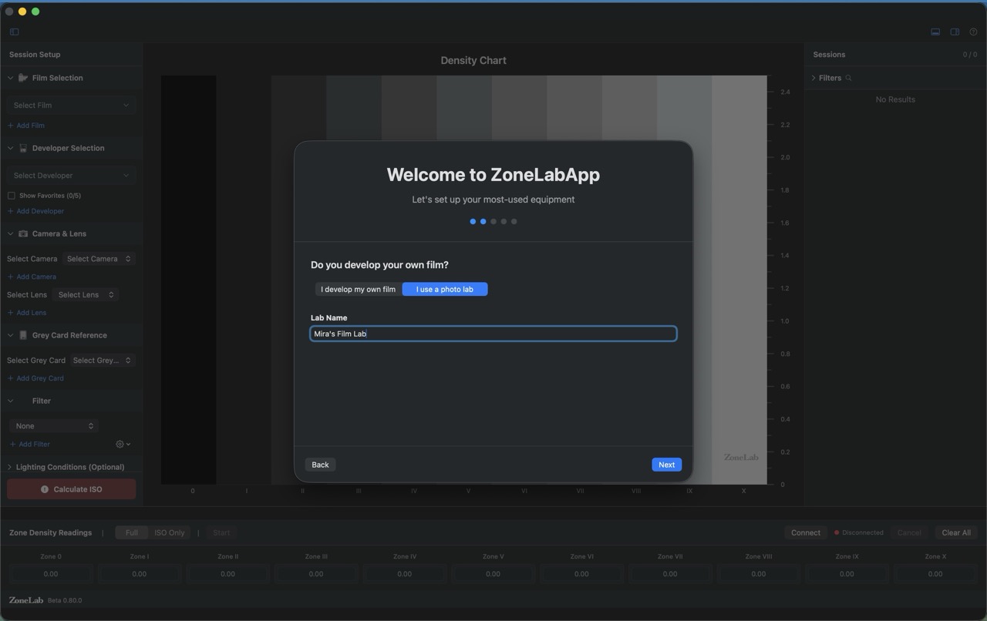The height and width of the screenshot is (621, 987).
Task: Click the Zone X density field
Action: tap(935, 573)
